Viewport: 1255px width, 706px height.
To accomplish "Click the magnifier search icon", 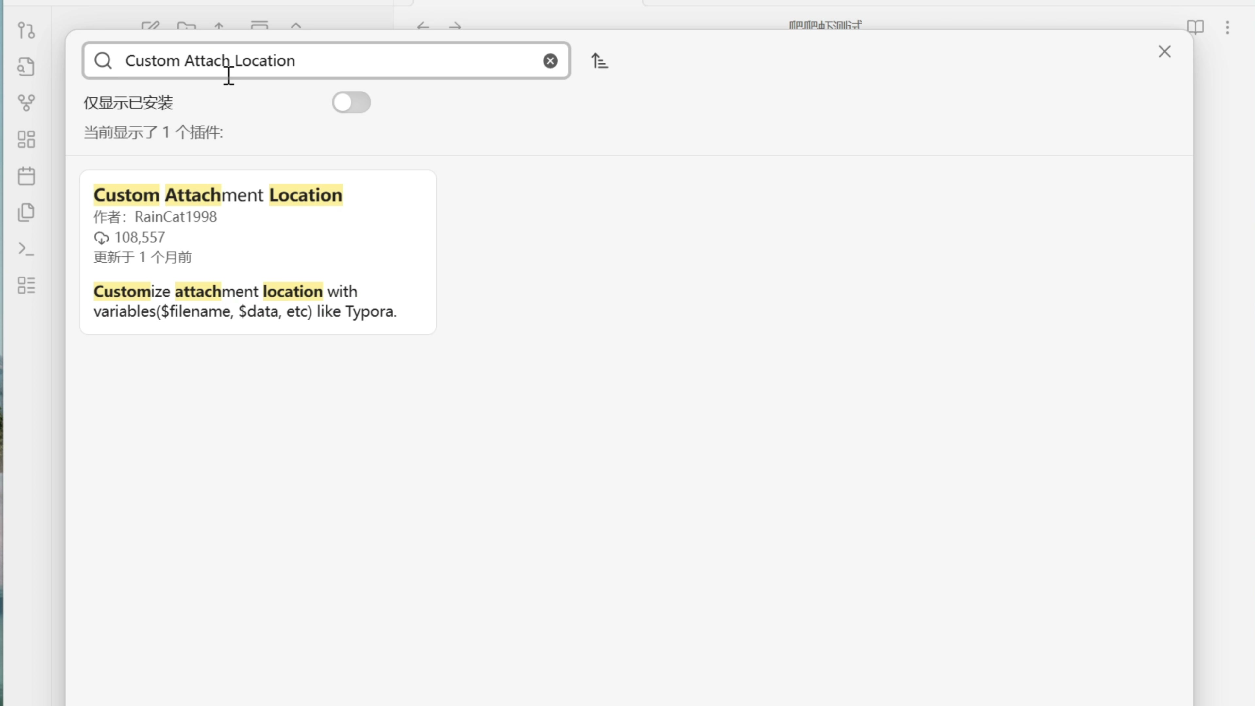I will (103, 61).
